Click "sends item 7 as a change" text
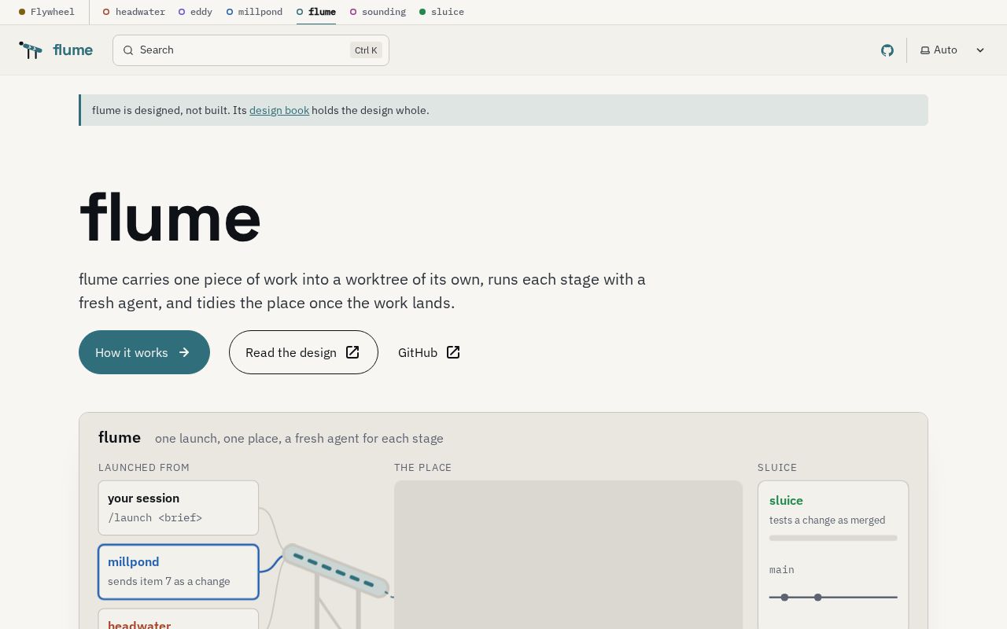1007x629 pixels. click(169, 581)
